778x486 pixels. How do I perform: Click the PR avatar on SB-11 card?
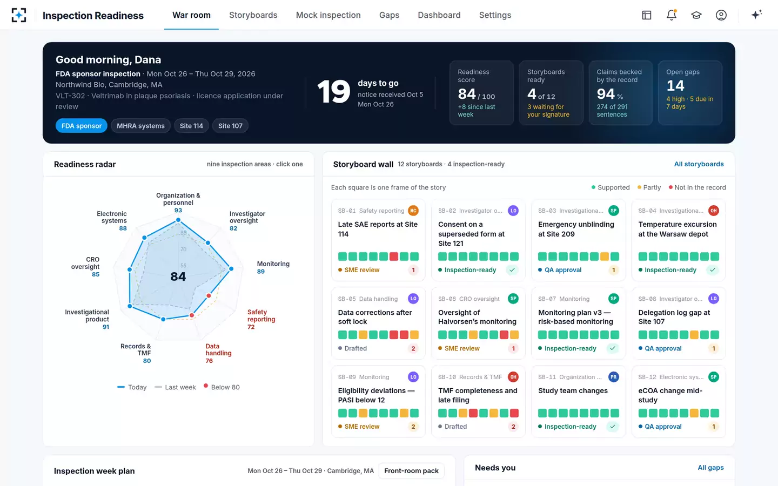click(x=614, y=377)
